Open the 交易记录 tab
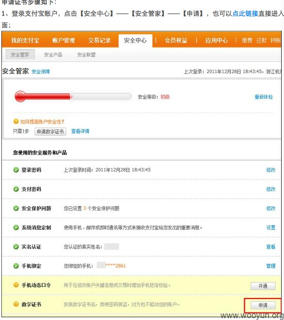Image resolution: width=284 pixels, height=320 pixels. click(99, 40)
